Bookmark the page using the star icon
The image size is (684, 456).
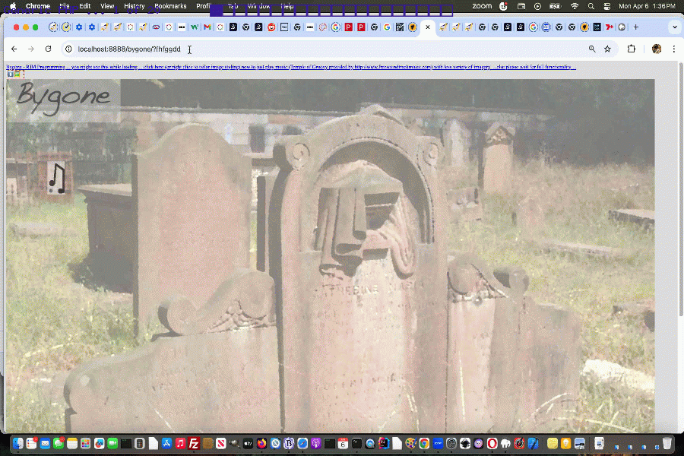tap(608, 48)
